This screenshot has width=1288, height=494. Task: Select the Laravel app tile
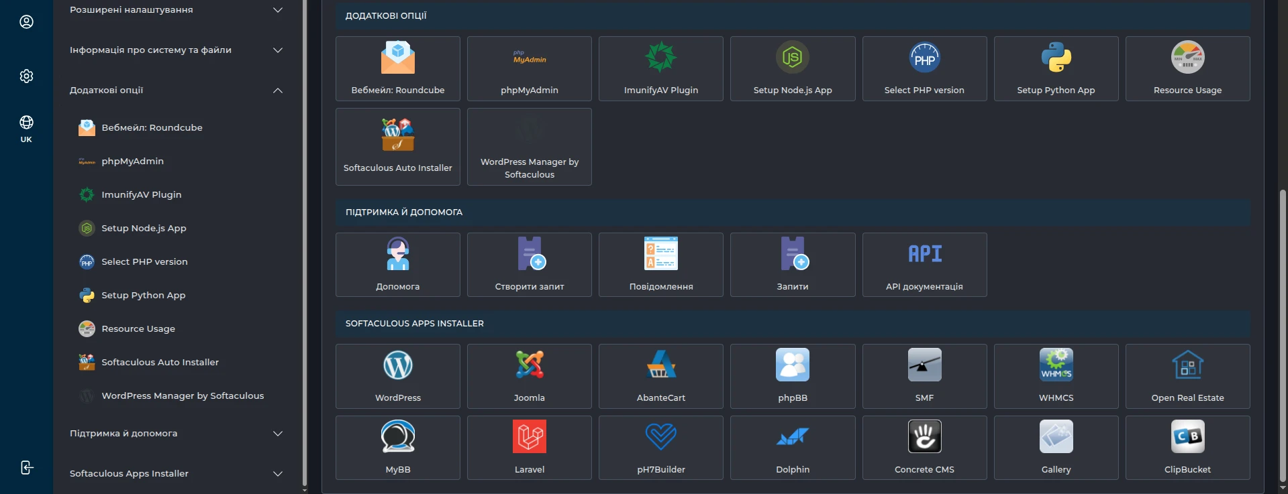pos(530,448)
